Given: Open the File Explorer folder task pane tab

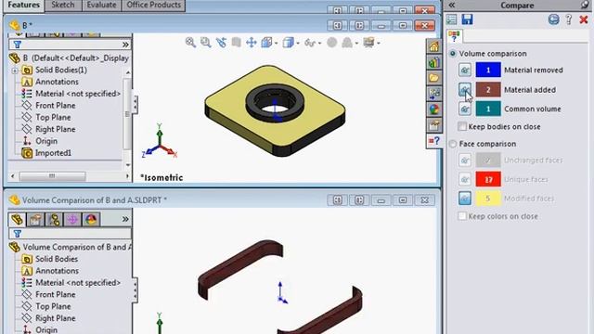Looking at the screenshot, I should click(x=433, y=78).
